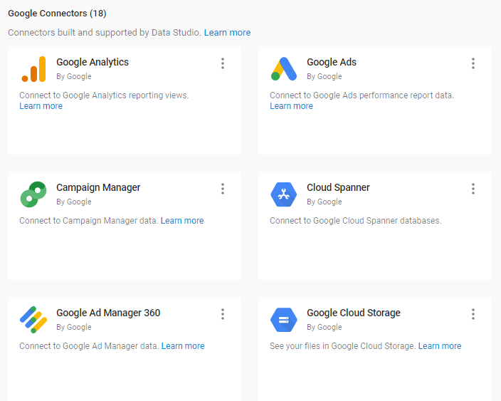Image resolution: width=501 pixels, height=401 pixels.
Task: Click 'By Google' under Google Ad Manager 360
Action: tap(74, 327)
